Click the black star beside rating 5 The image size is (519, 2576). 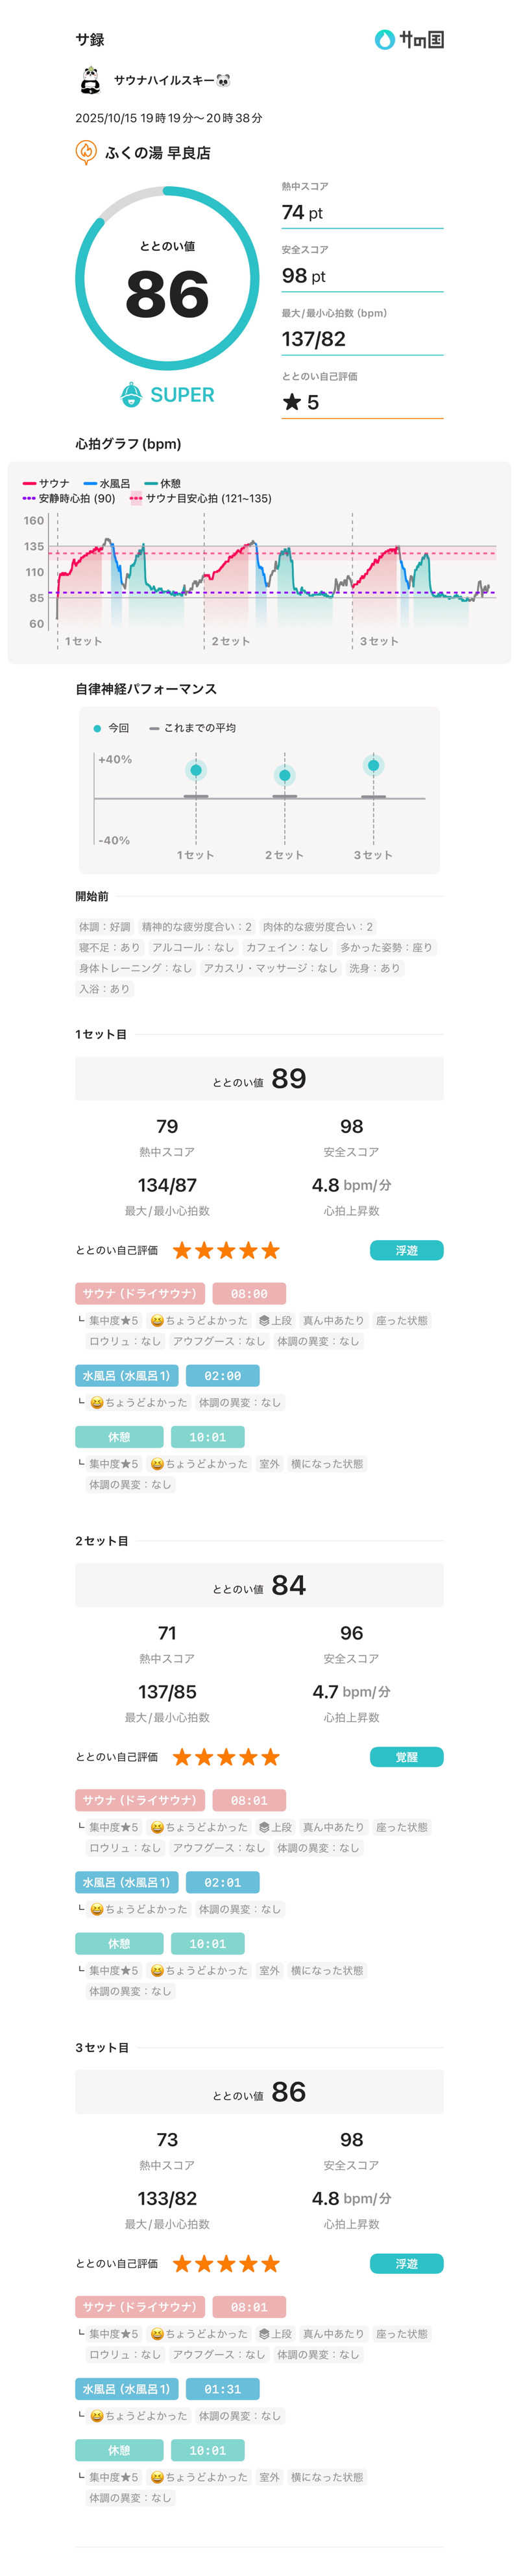[x=291, y=402]
